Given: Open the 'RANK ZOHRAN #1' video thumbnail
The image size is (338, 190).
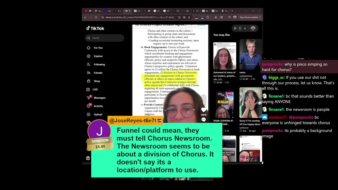Looking at the screenshot, I should (225, 105).
